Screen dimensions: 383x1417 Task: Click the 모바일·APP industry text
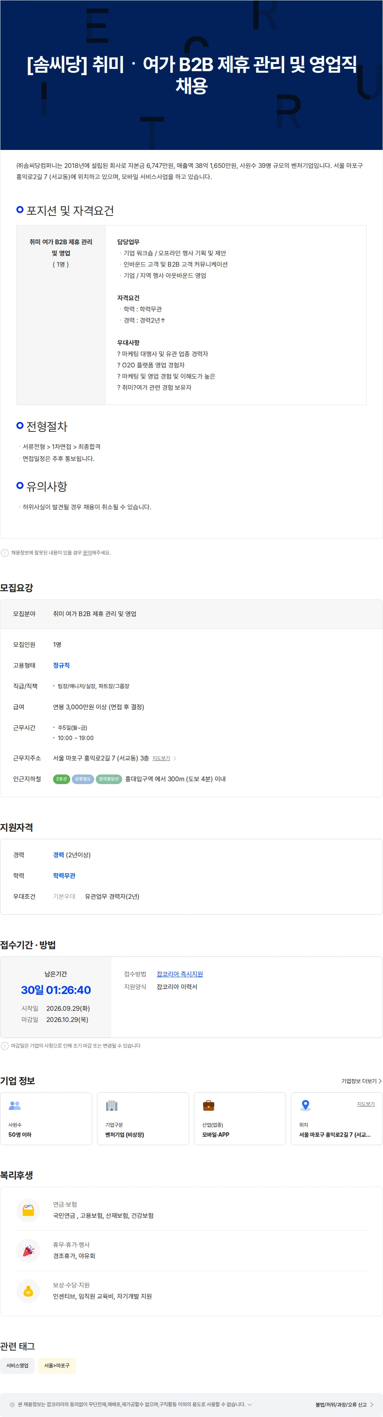[x=216, y=1135]
